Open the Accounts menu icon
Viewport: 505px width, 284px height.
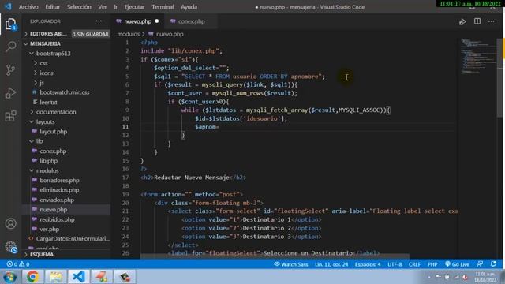(x=10, y=223)
